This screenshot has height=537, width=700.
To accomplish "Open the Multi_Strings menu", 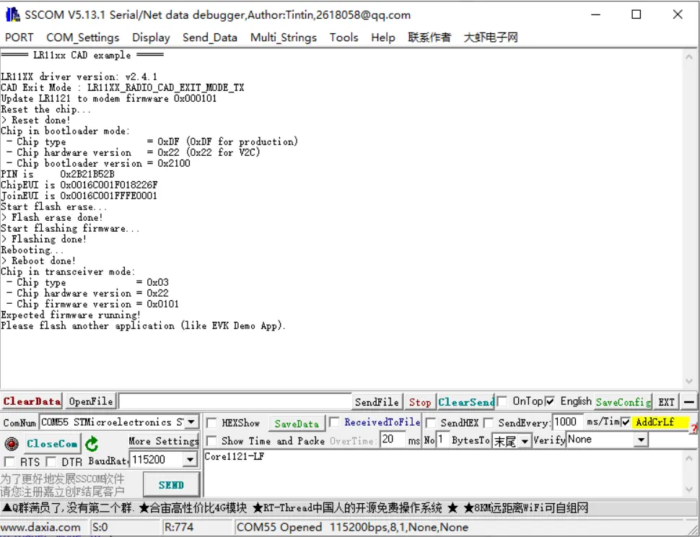I will [x=283, y=38].
